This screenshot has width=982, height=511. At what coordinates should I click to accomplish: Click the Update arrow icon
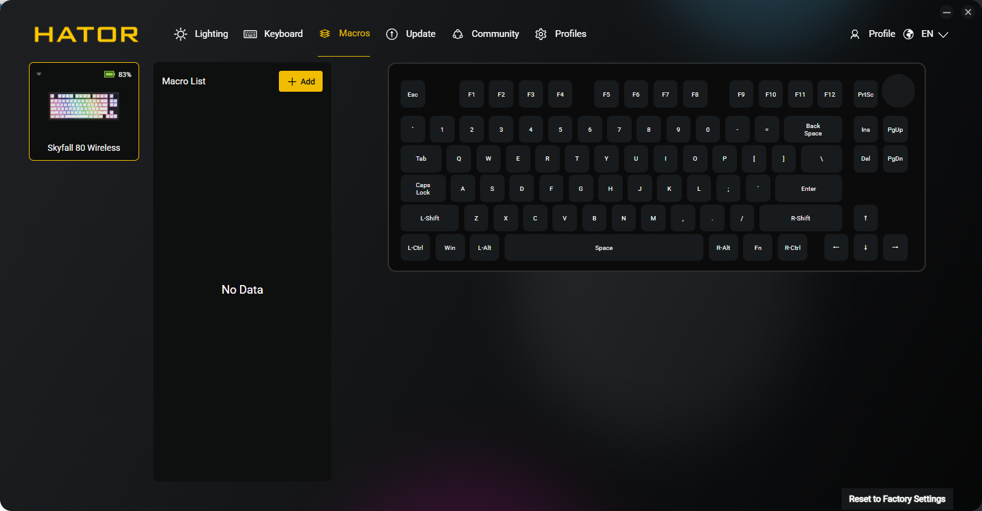pos(392,34)
